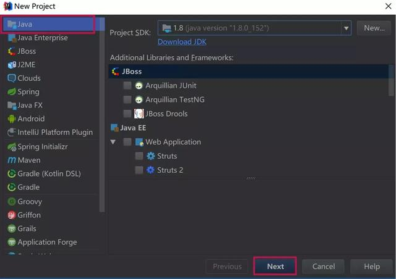Pick the Gradle project icon
Screen dimensions: 397x279
tap(12, 187)
